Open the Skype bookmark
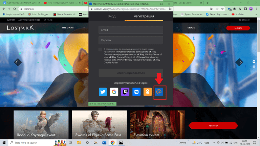 (x=217, y=15)
